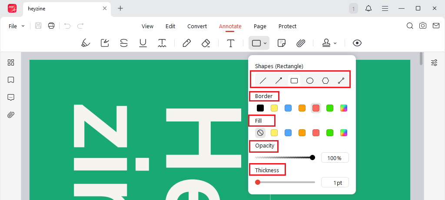Click the Thickness 1pt value field

click(335, 183)
